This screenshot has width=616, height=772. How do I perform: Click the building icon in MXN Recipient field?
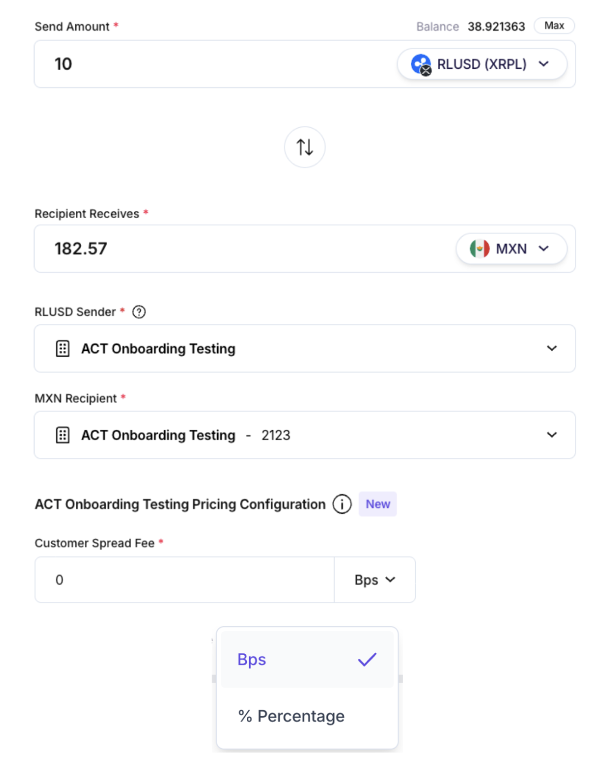(x=63, y=435)
